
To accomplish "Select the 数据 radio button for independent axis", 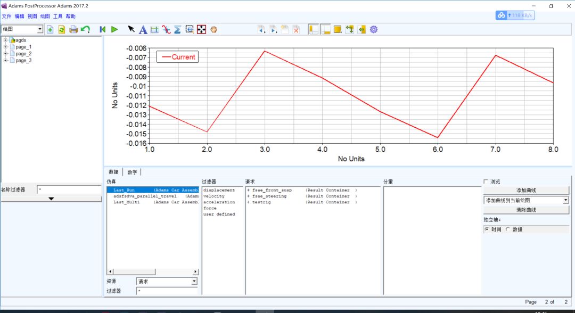I will pos(508,229).
